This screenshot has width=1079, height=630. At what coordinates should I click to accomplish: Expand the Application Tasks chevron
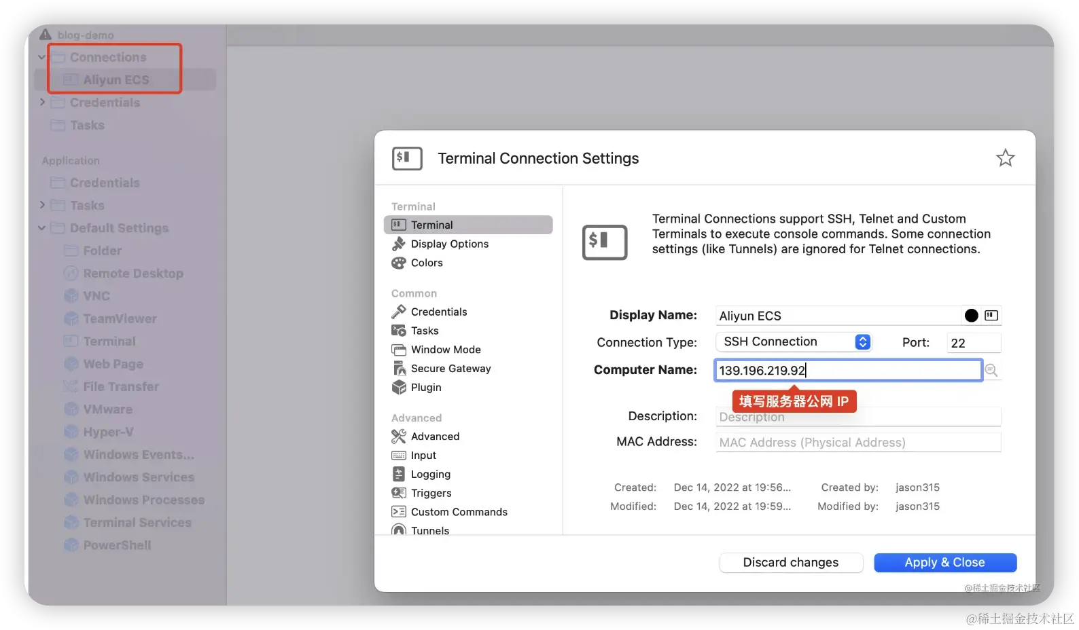42,205
